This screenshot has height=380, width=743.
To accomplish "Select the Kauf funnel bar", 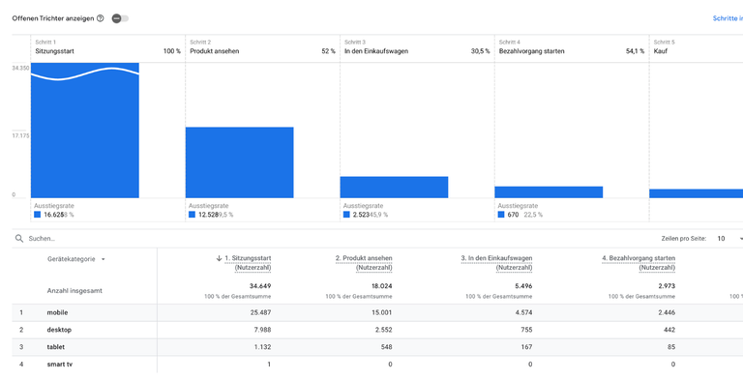I will (x=697, y=193).
